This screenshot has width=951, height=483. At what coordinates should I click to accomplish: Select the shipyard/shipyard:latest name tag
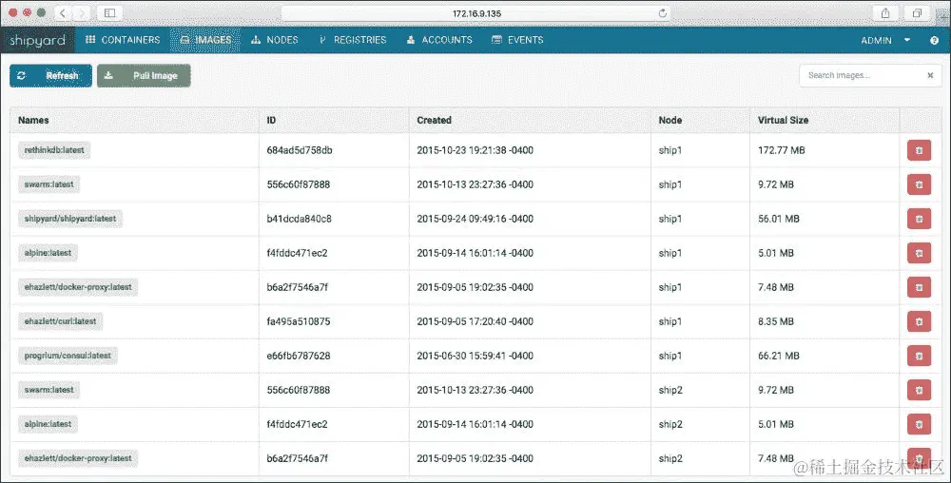point(70,218)
